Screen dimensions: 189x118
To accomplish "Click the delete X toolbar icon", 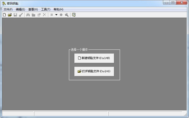I will 44,15.
